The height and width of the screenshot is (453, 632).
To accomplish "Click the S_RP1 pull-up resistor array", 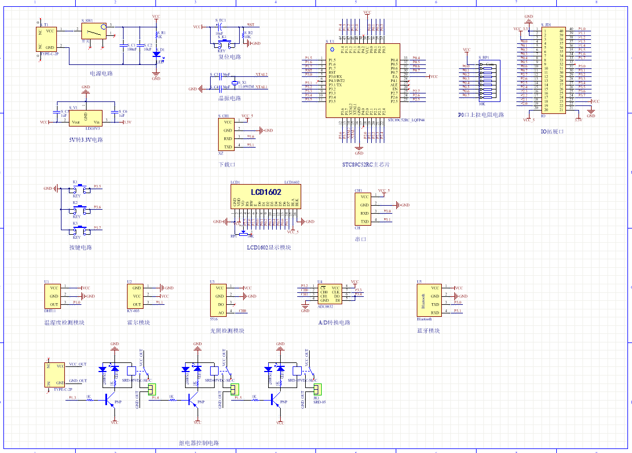I will tap(484, 80).
